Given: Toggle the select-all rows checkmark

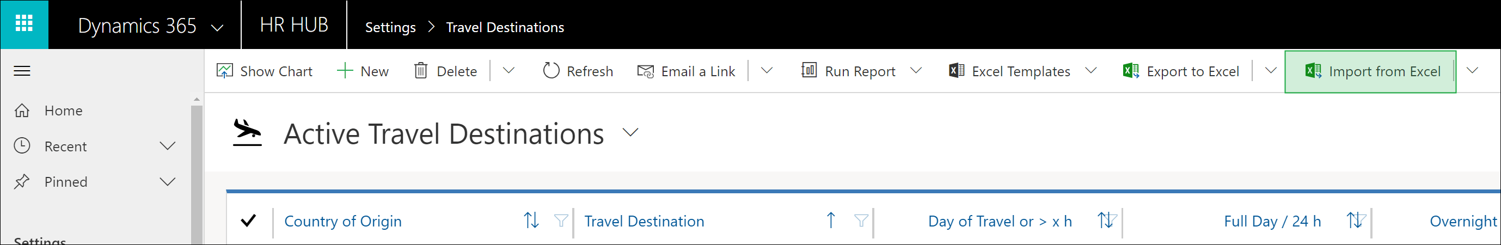Looking at the screenshot, I should tap(248, 220).
